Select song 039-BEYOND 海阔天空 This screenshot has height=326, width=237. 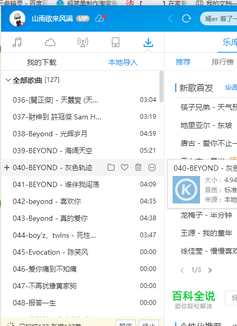(83, 151)
